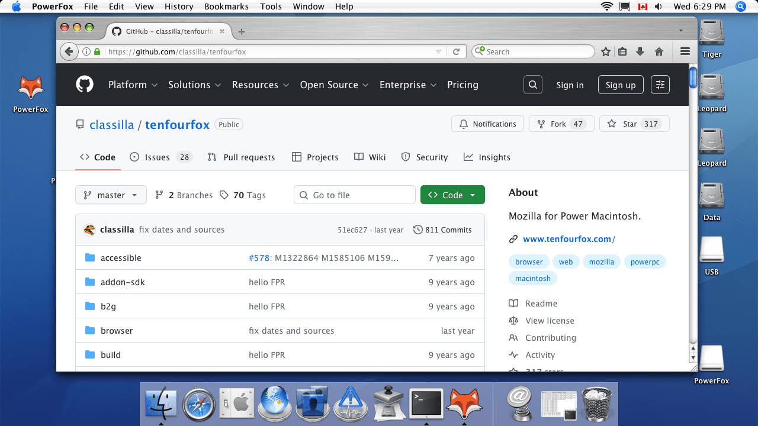Open a new tab with plus button
This screenshot has height=426, width=758.
click(x=241, y=32)
